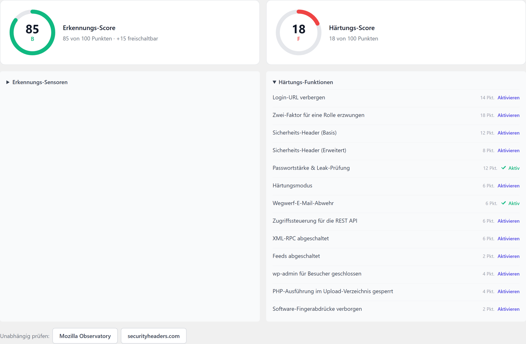Click the Härtungs-Score ring gauge showing 18
526x344 pixels.
coord(299,32)
